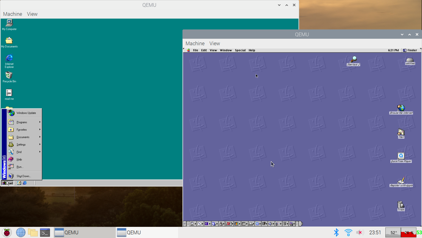This screenshot has width=422, height=238.
Task: Open the Mail desktop icon
Action: tap(401, 134)
